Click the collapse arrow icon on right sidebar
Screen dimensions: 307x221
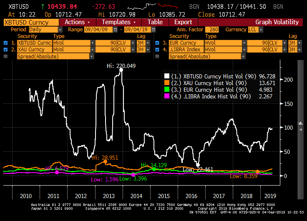301,130
